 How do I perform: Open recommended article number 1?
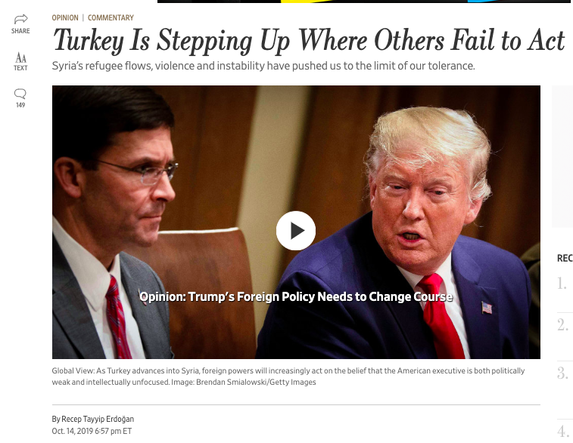(x=562, y=283)
